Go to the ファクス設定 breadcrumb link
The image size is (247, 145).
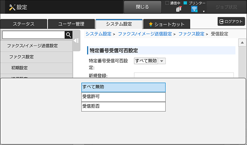[x=191, y=34]
